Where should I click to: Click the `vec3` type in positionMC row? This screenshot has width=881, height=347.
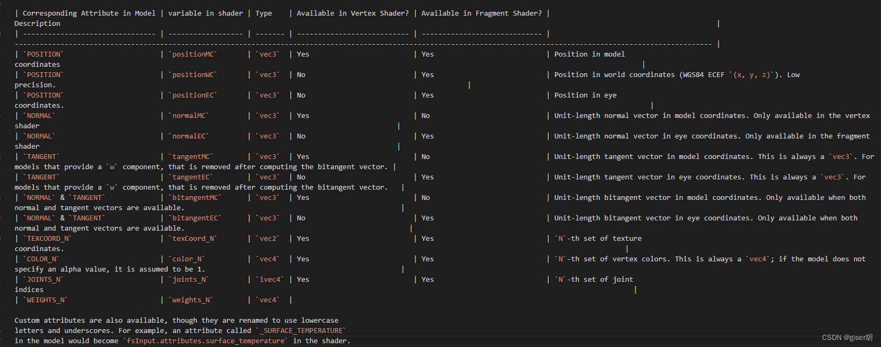[268, 54]
